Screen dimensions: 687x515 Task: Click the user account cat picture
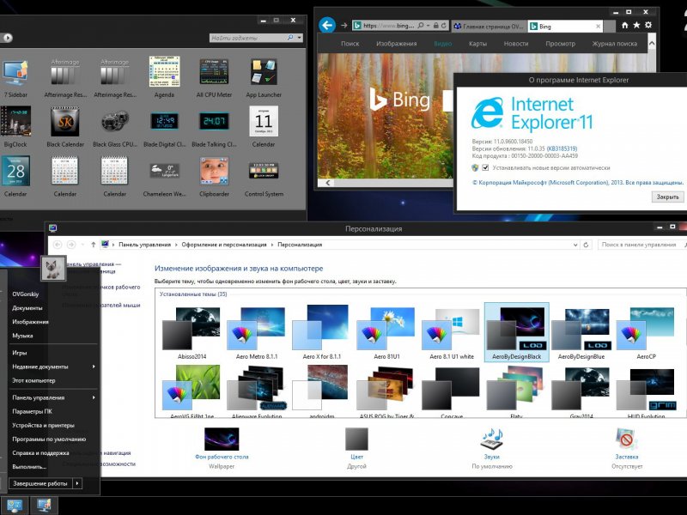53,268
